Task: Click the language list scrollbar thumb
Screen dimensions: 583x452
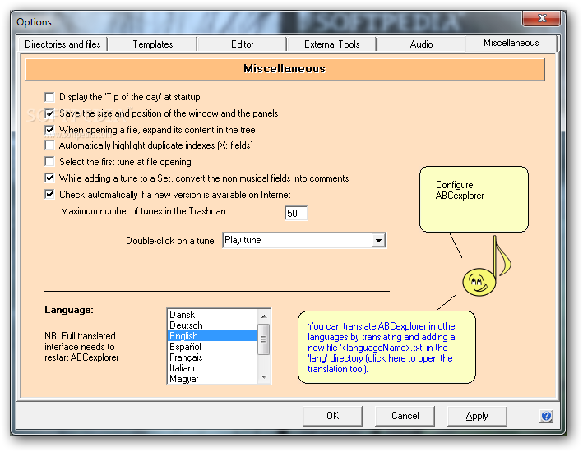Action: (x=264, y=339)
